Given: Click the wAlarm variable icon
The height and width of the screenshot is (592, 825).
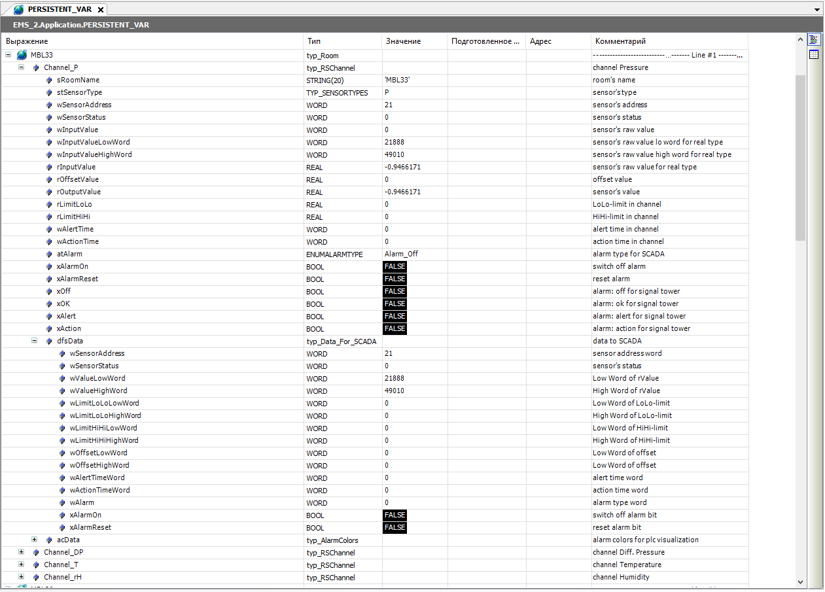Looking at the screenshot, I should point(62,502).
